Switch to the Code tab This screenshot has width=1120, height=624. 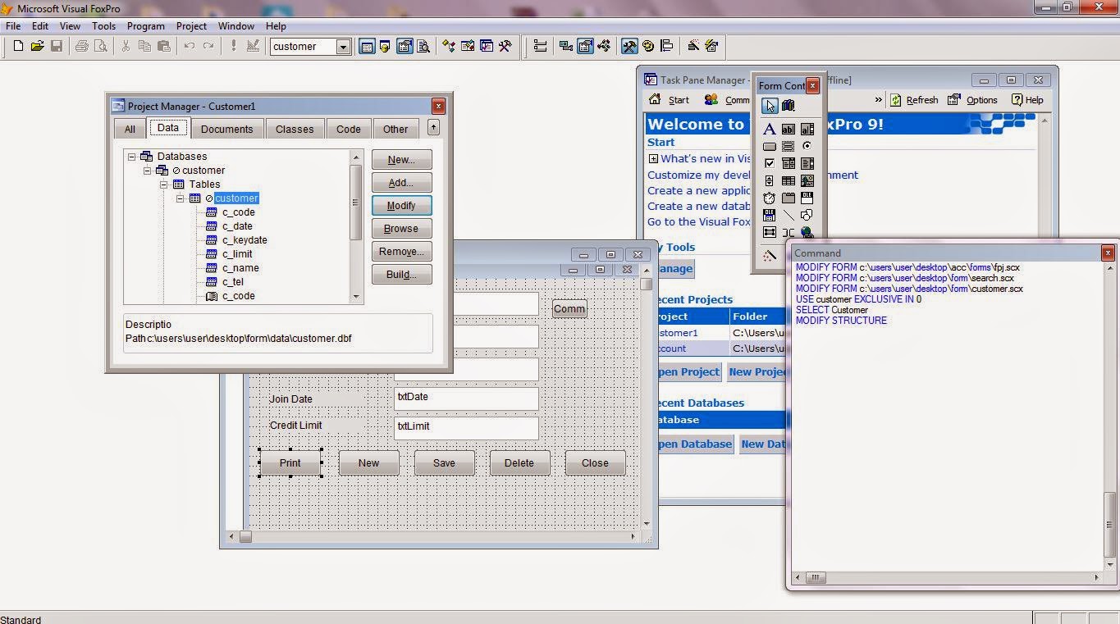(349, 129)
